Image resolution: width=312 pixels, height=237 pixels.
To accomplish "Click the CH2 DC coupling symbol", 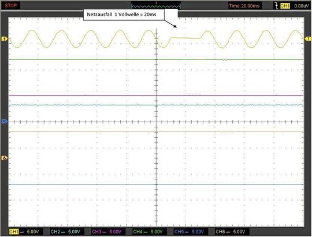I will click(63, 232).
